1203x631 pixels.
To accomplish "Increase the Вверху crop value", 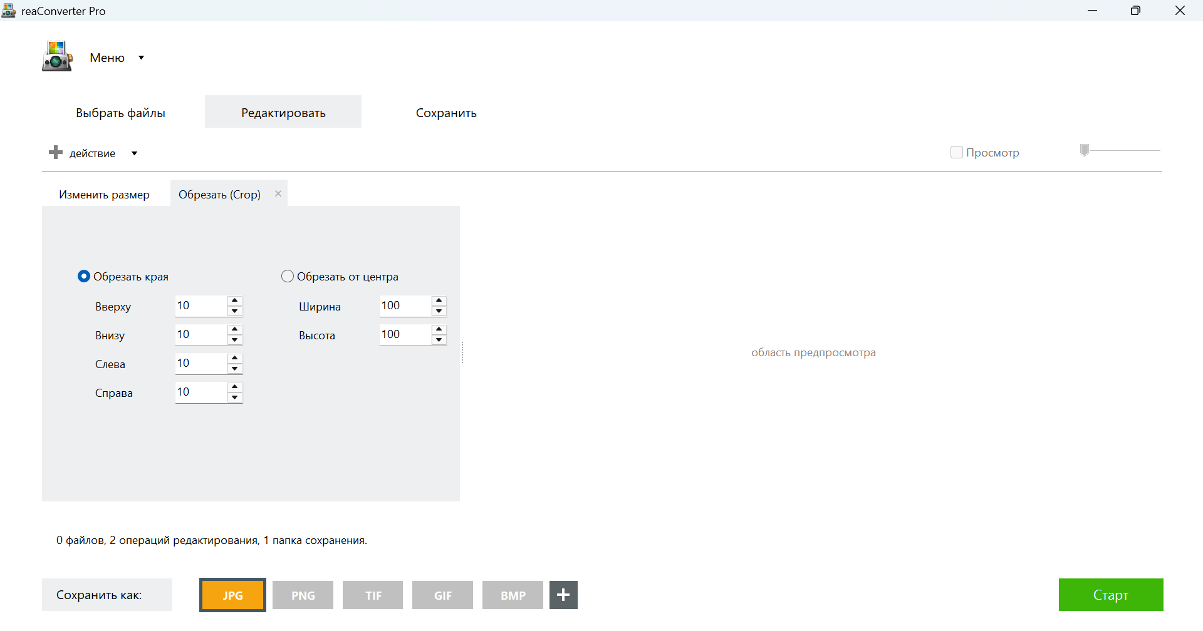I will 235,300.
